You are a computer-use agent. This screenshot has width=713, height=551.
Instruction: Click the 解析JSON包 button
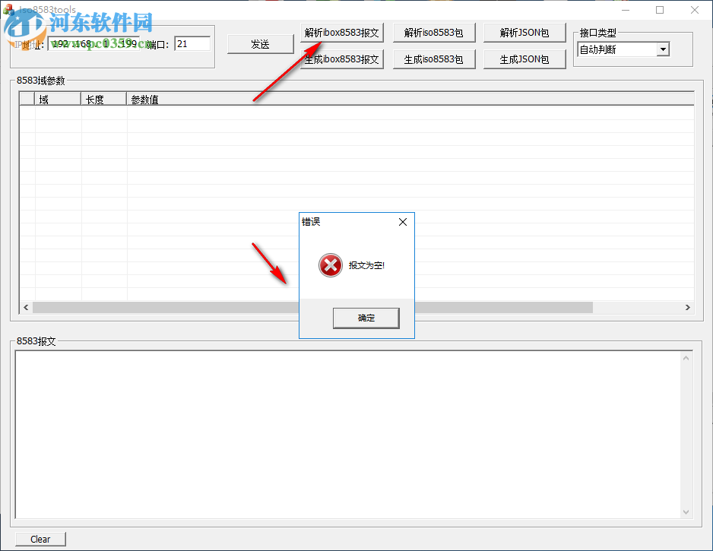(524, 32)
